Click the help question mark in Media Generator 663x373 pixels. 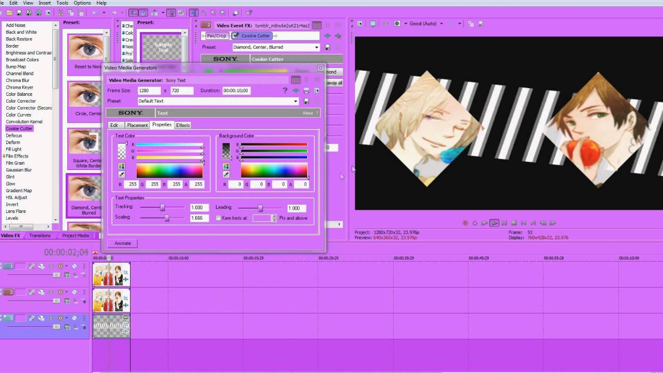point(285,90)
